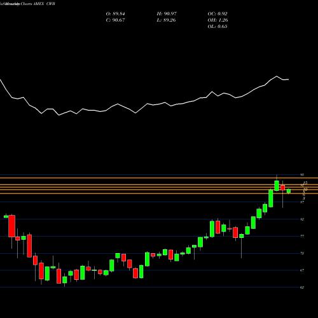Click the 62 price axis label
Screen dimensions: 318x318
[x=302, y=287]
